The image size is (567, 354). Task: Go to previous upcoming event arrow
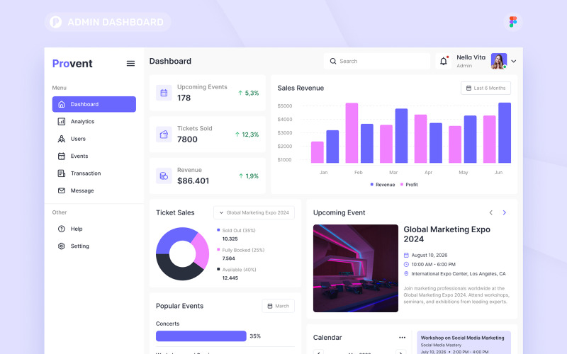490,212
